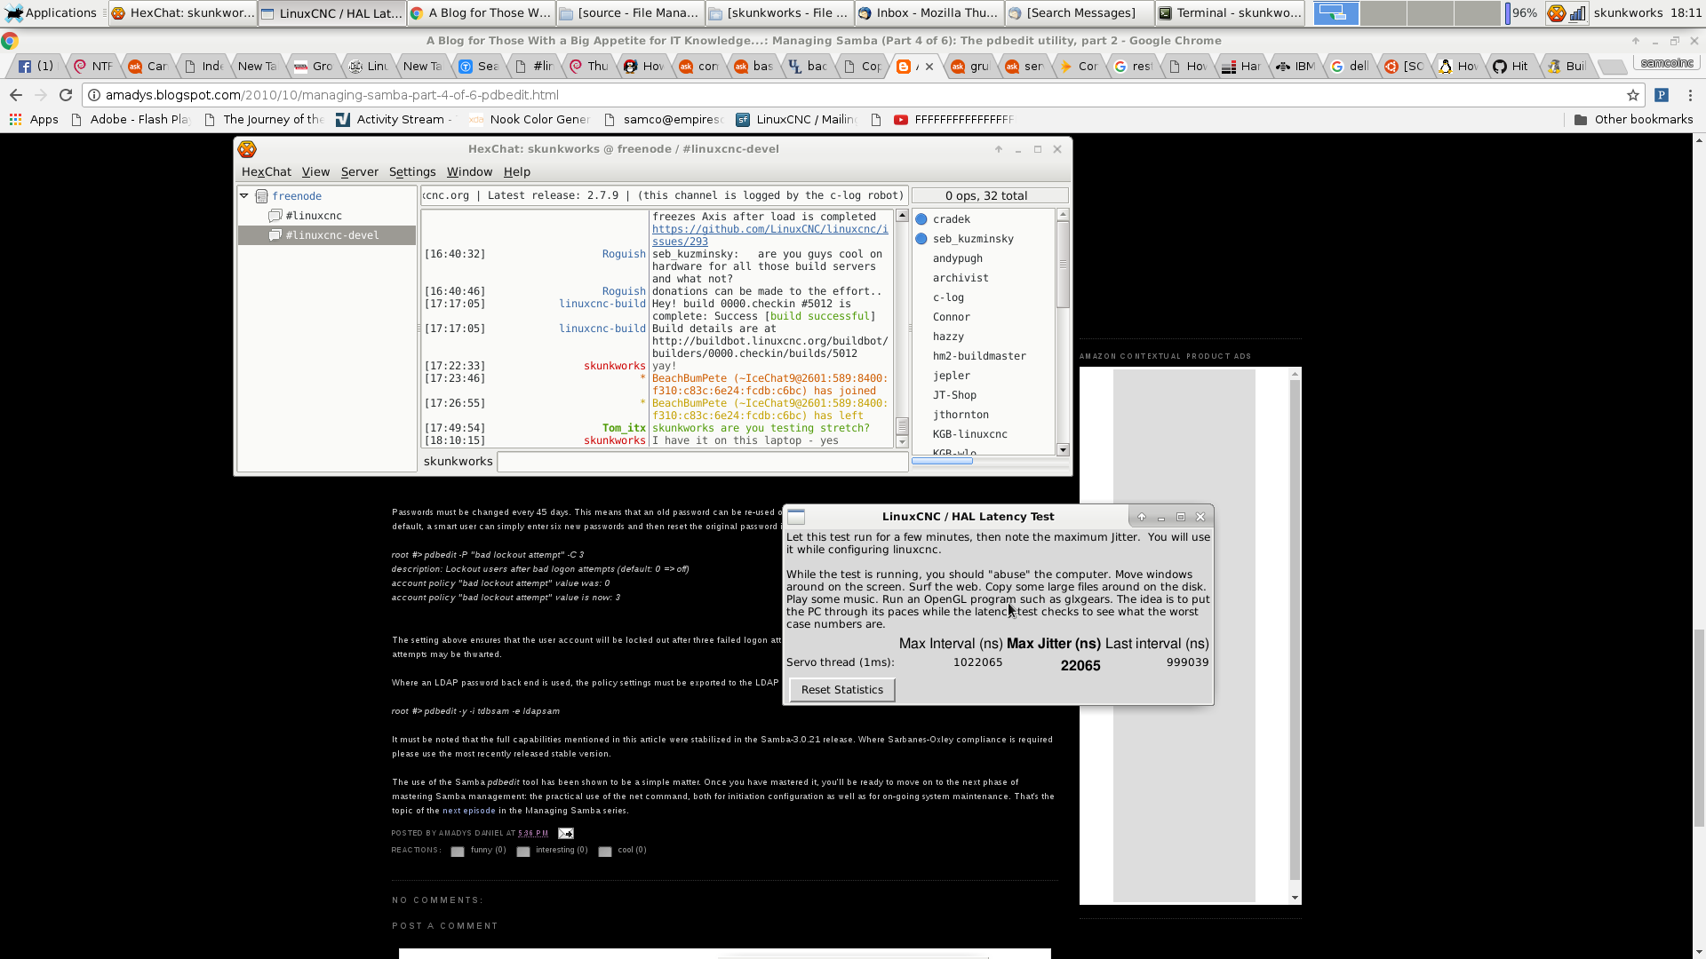Screen dimensions: 1706x959
Task: Reset Statistics in Latency Test
Action: 841,690
